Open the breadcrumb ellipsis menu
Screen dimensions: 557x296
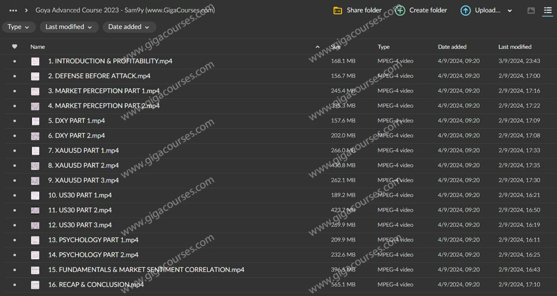(13, 10)
